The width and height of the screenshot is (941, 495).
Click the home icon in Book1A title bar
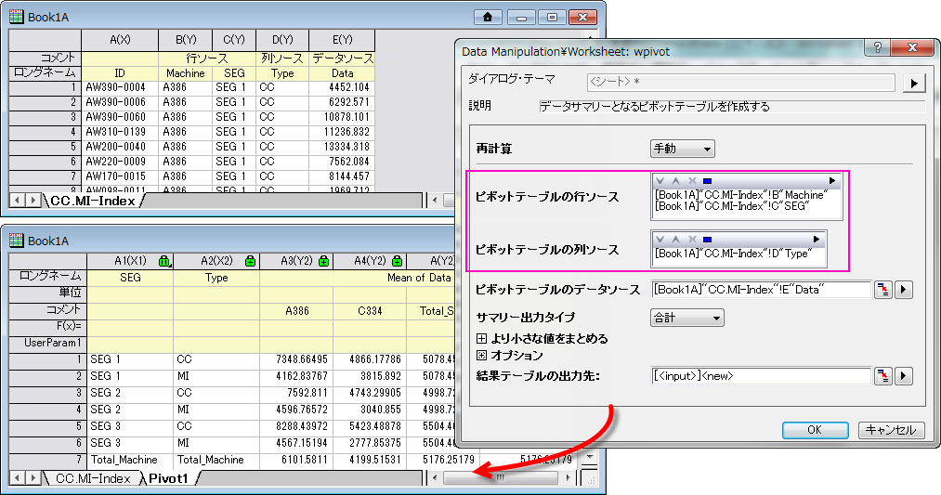(x=488, y=17)
